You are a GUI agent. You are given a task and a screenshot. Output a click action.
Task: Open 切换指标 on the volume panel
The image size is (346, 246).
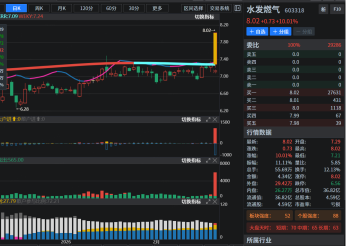point(190,160)
